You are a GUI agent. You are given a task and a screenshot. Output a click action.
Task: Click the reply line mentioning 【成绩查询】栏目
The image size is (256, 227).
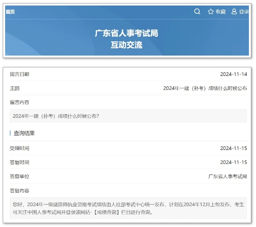83,212
